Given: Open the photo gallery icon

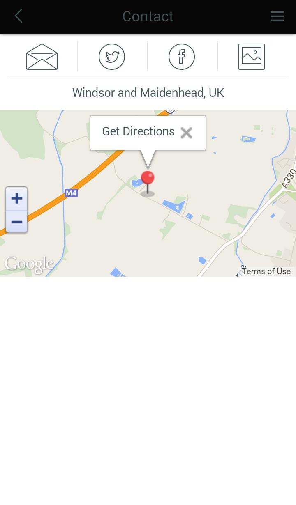Looking at the screenshot, I should 252,57.
